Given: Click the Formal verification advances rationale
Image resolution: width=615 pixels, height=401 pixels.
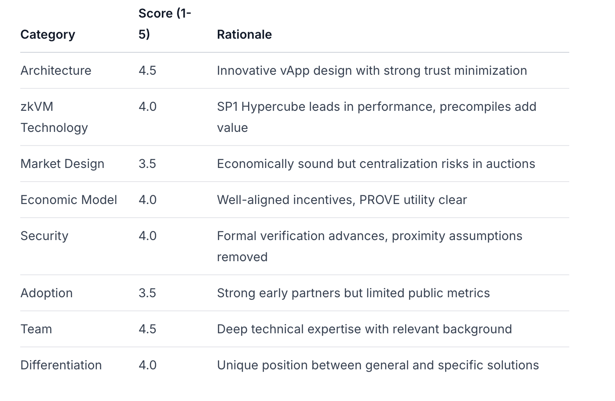Looking at the screenshot, I should pos(369,236).
